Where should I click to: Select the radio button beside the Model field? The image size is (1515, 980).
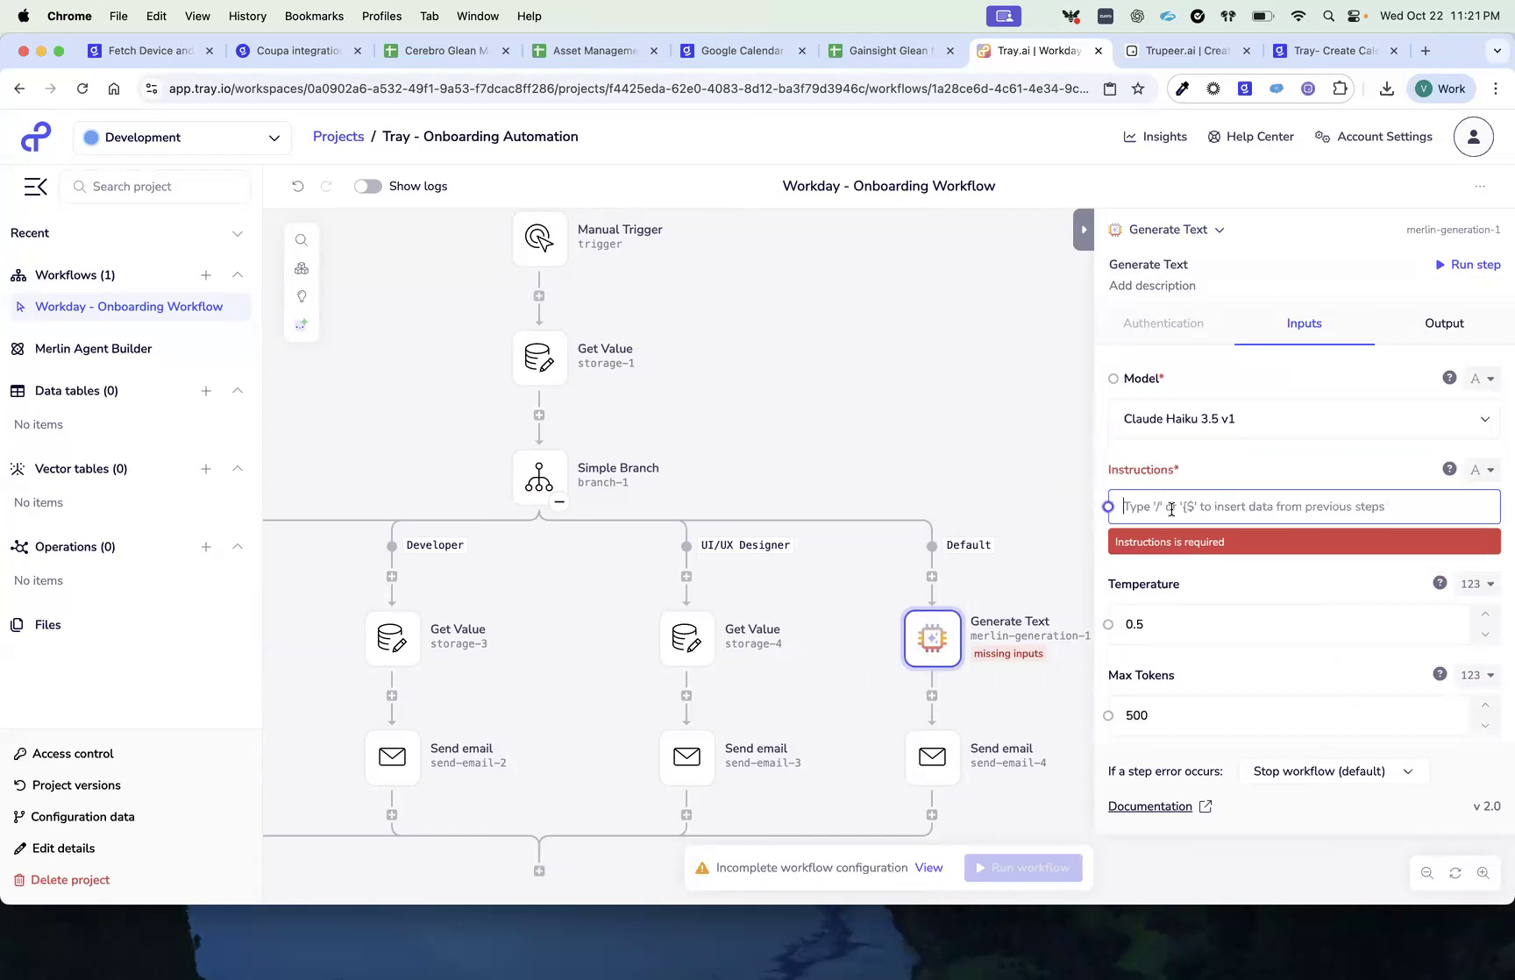coord(1113,378)
